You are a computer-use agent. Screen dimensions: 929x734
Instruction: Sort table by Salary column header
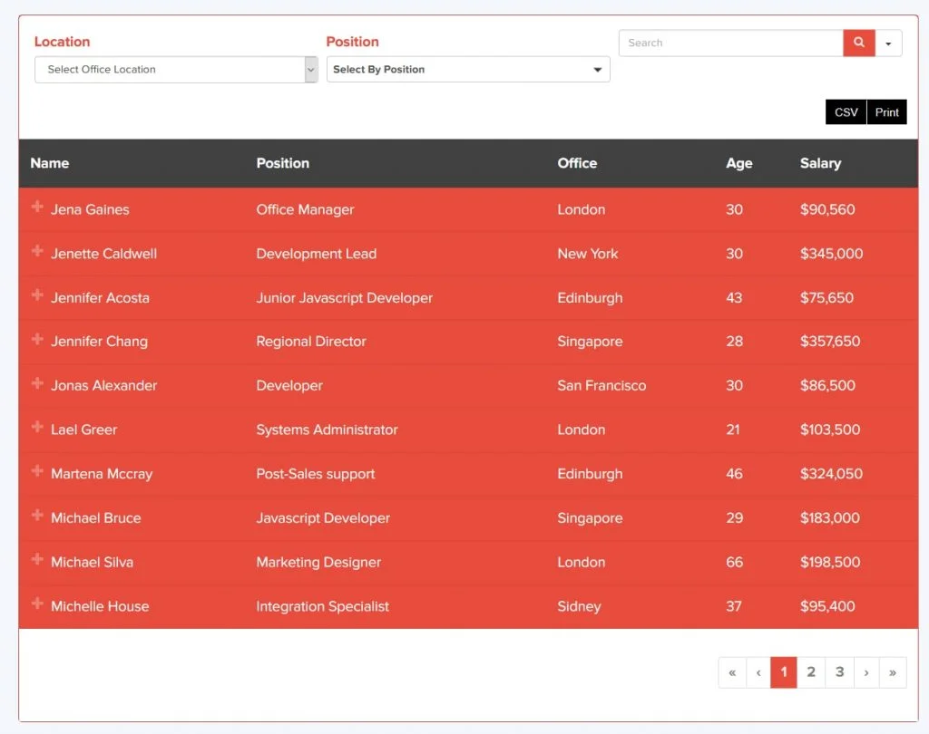820,163
